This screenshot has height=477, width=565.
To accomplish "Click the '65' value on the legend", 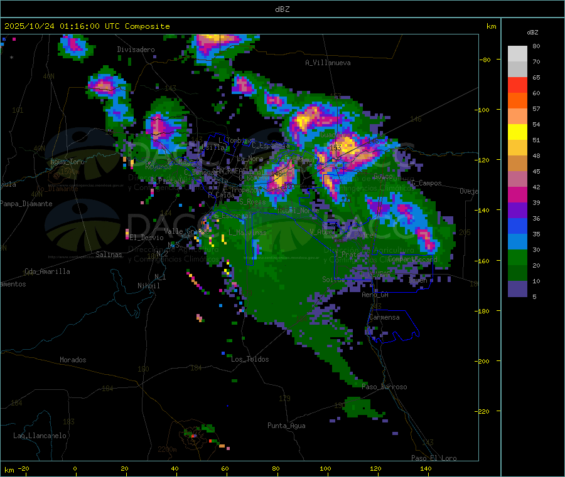I will (536, 77).
